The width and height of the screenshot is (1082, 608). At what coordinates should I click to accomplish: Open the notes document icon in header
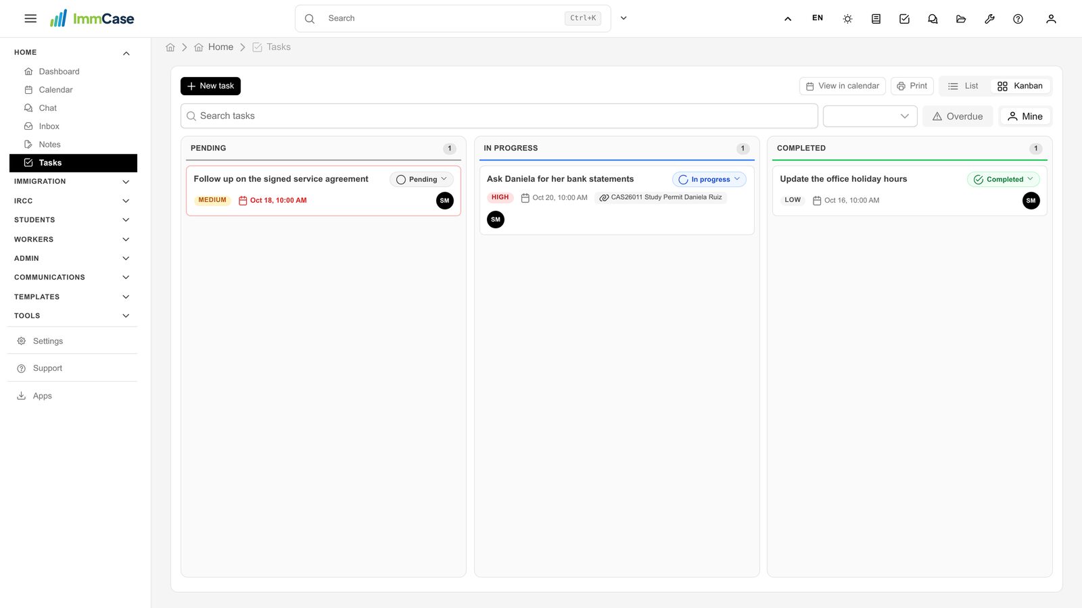tap(876, 19)
